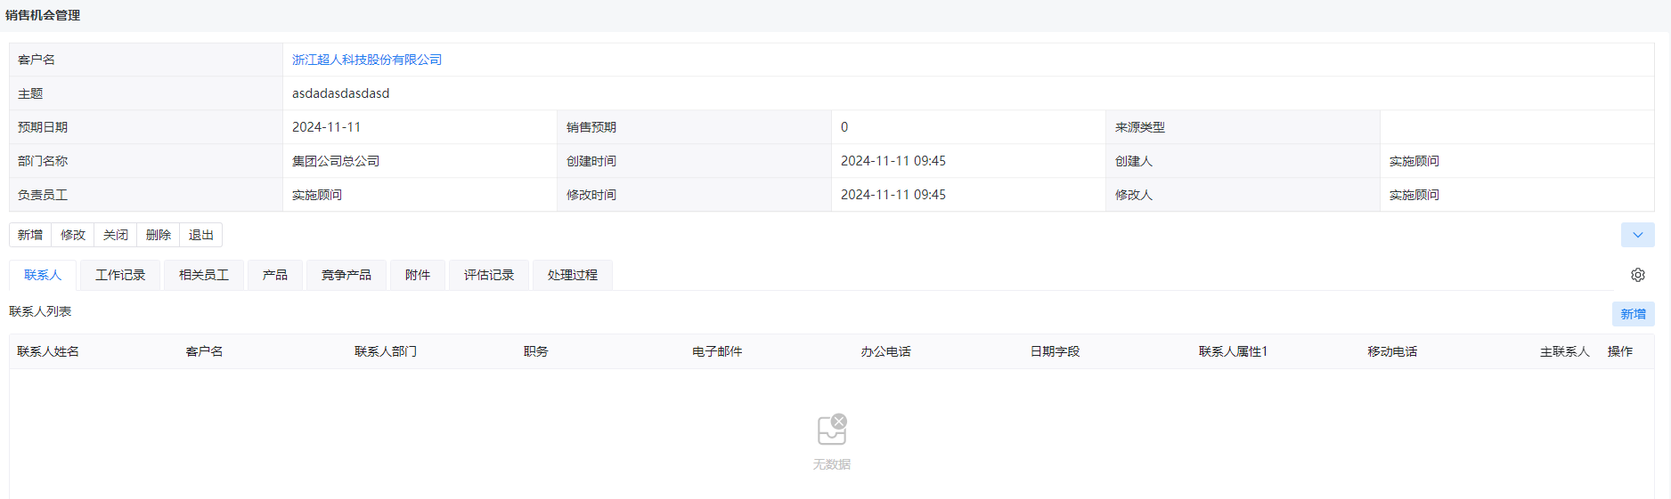Screen dimensions: 1671x499
Task: Click the 职务 column header
Action: pos(535,351)
